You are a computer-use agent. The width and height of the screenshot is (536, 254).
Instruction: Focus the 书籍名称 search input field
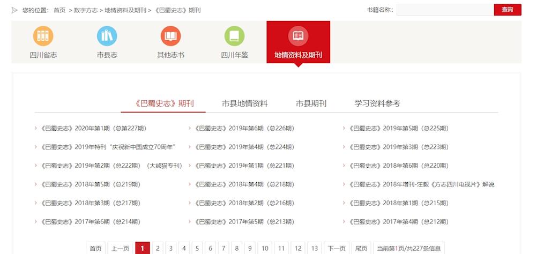click(x=445, y=10)
